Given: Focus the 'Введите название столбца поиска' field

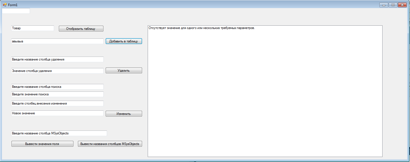Looking at the screenshot, I should 57,87.
